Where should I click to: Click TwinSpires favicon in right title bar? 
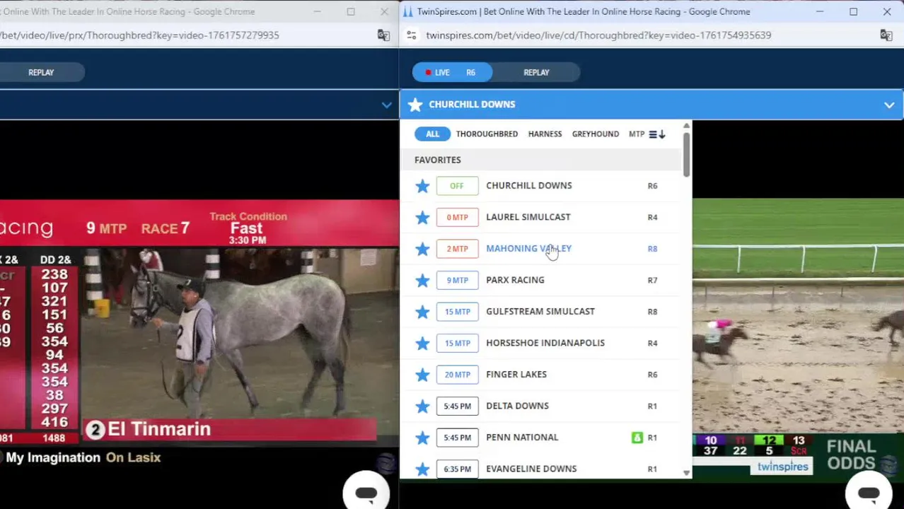[408, 11]
